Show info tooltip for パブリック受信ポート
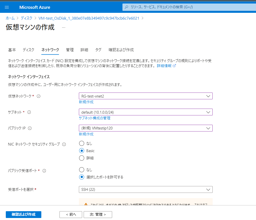256x220 pixels. [x=44, y=171]
